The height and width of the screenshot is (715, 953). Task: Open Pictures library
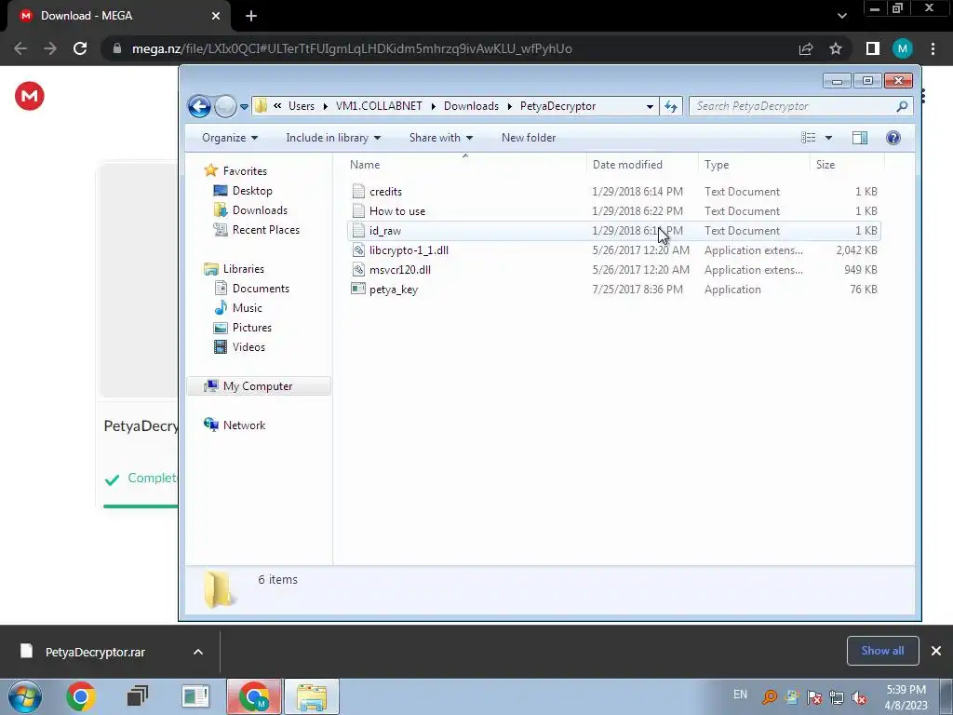pos(243,327)
